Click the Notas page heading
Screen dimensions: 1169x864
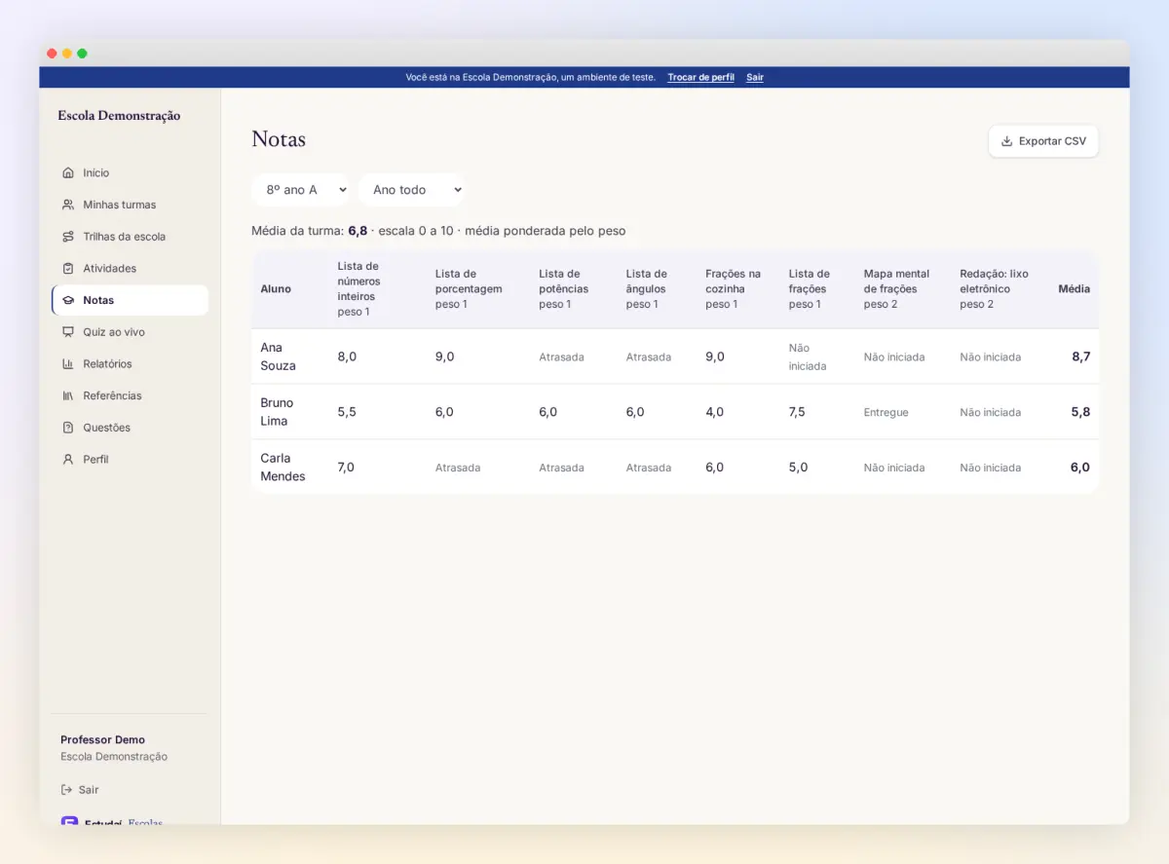click(279, 139)
